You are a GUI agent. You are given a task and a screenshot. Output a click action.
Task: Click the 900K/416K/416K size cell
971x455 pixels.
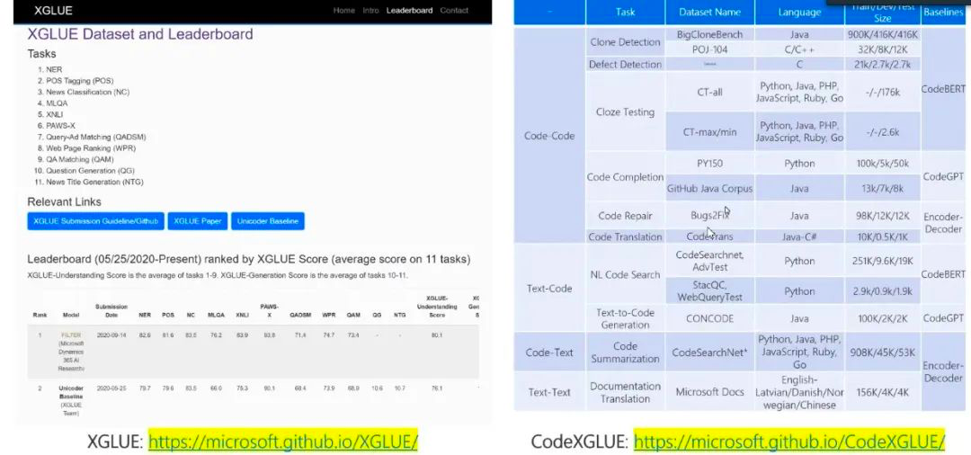pyautogui.click(x=883, y=35)
